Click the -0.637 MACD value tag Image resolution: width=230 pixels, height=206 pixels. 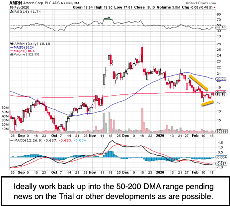(x=221, y=163)
